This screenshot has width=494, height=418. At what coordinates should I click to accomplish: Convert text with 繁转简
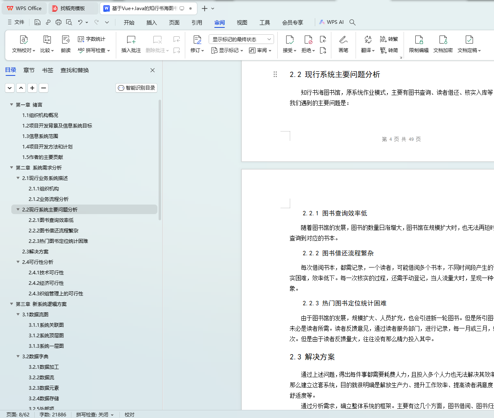[389, 50]
